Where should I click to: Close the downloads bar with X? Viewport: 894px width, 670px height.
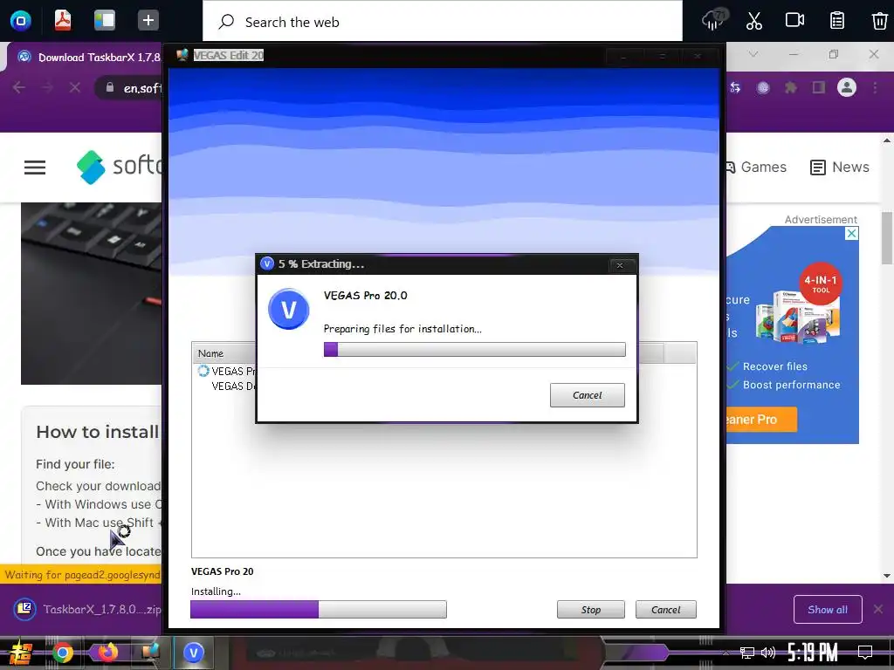878,609
